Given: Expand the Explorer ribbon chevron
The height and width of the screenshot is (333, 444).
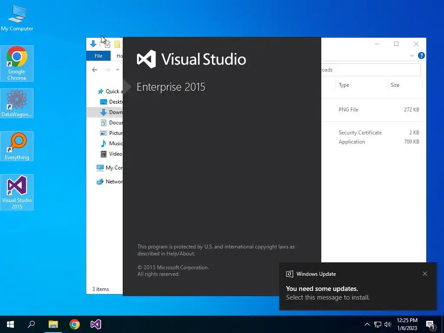Looking at the screenshot, I should 412,55.
